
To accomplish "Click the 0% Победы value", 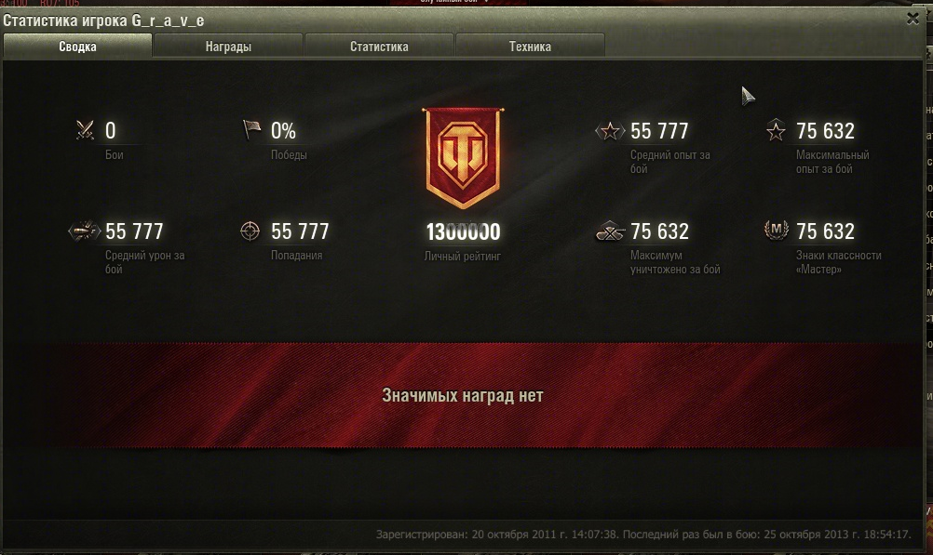I will tap(283, 131).
